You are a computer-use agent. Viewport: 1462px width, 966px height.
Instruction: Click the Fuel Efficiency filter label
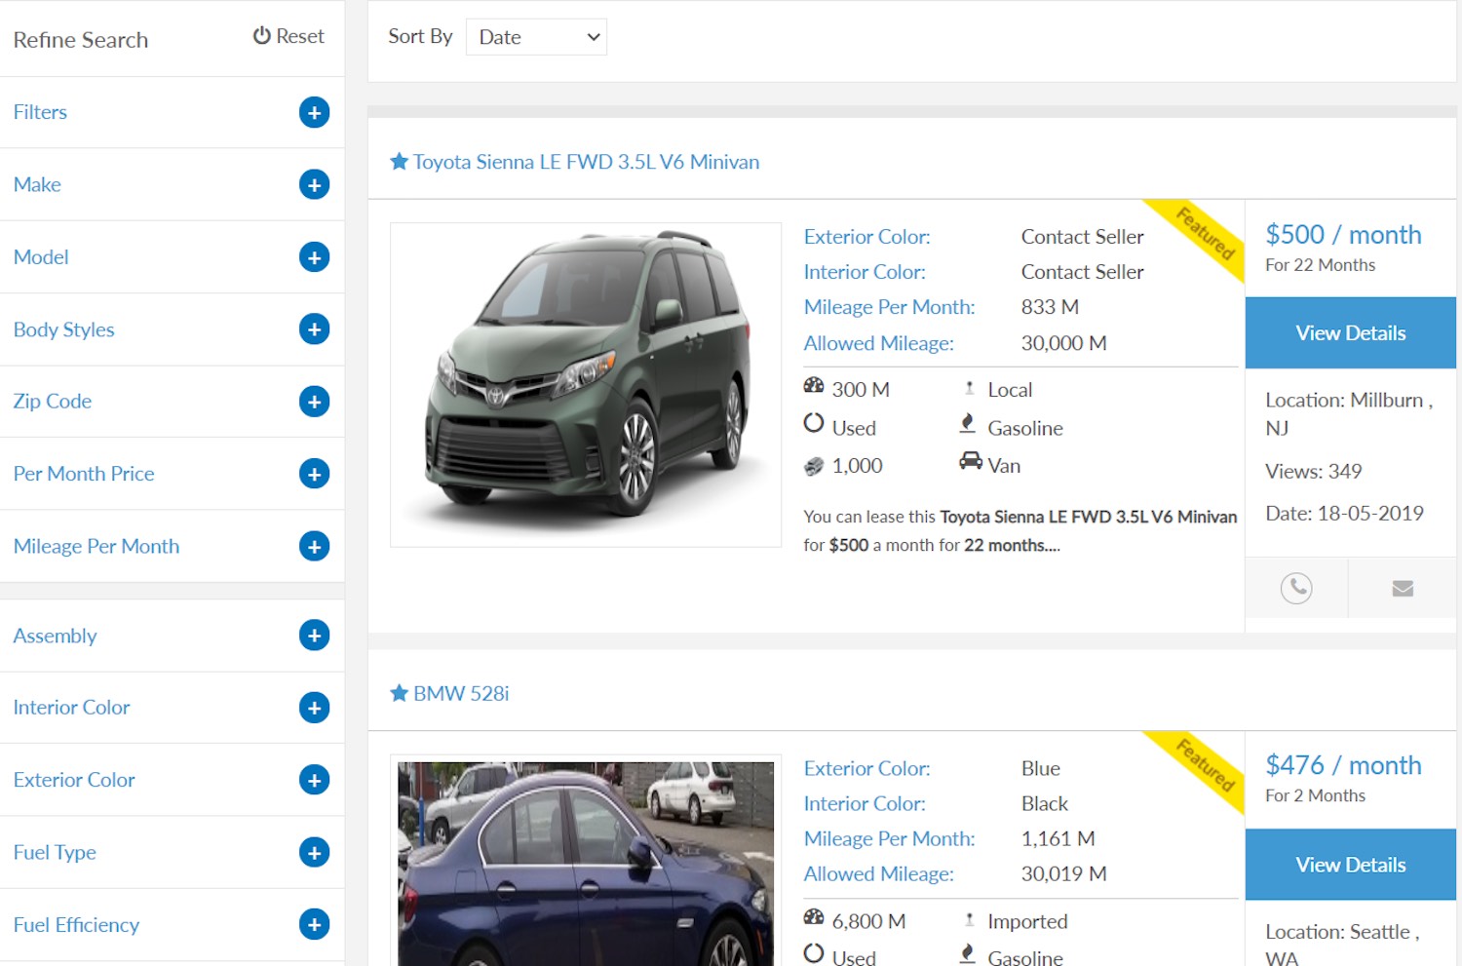click(76, 925)
